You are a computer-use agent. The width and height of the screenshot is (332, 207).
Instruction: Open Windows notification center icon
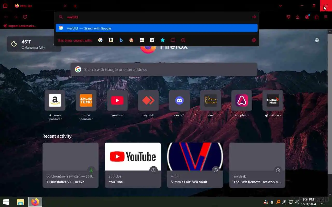(322, 202)
